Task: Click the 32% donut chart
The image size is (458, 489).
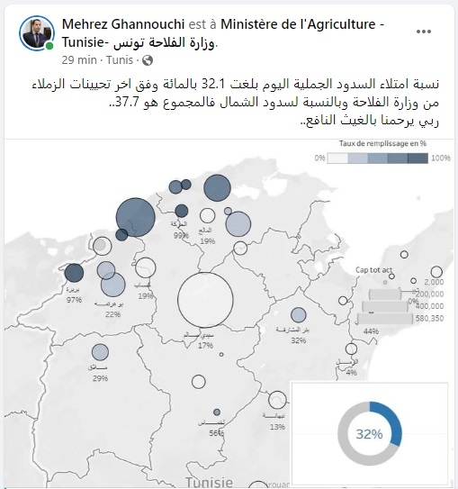Action: coord(370,434)
